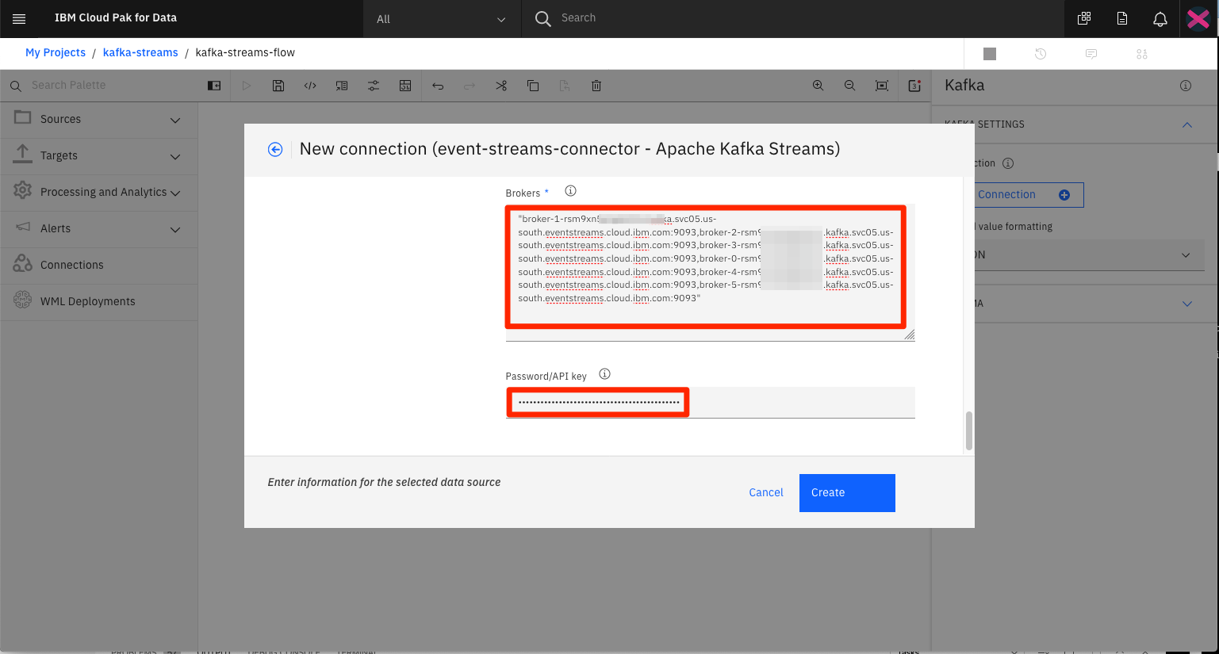Click the paste icon in toolbar
This screenshot has width=1219, height=654.
tap(565, 86)
